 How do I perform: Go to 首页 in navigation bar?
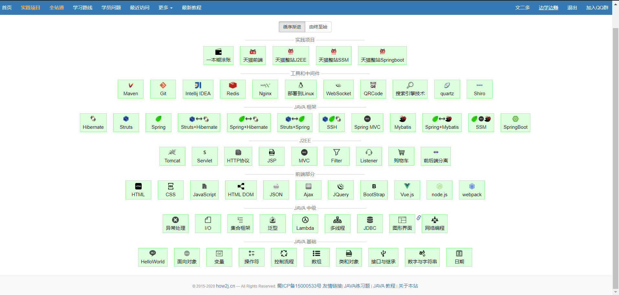[x=7, y=7]
